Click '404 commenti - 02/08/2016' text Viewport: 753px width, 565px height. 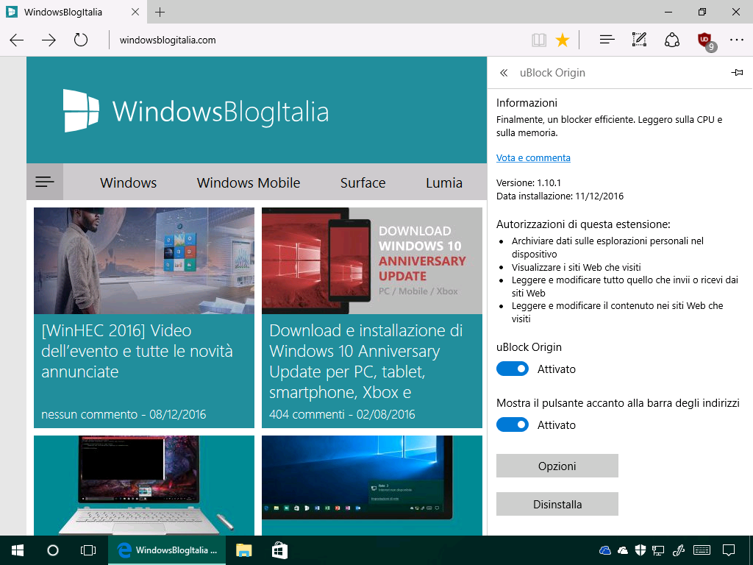(342, 414)
